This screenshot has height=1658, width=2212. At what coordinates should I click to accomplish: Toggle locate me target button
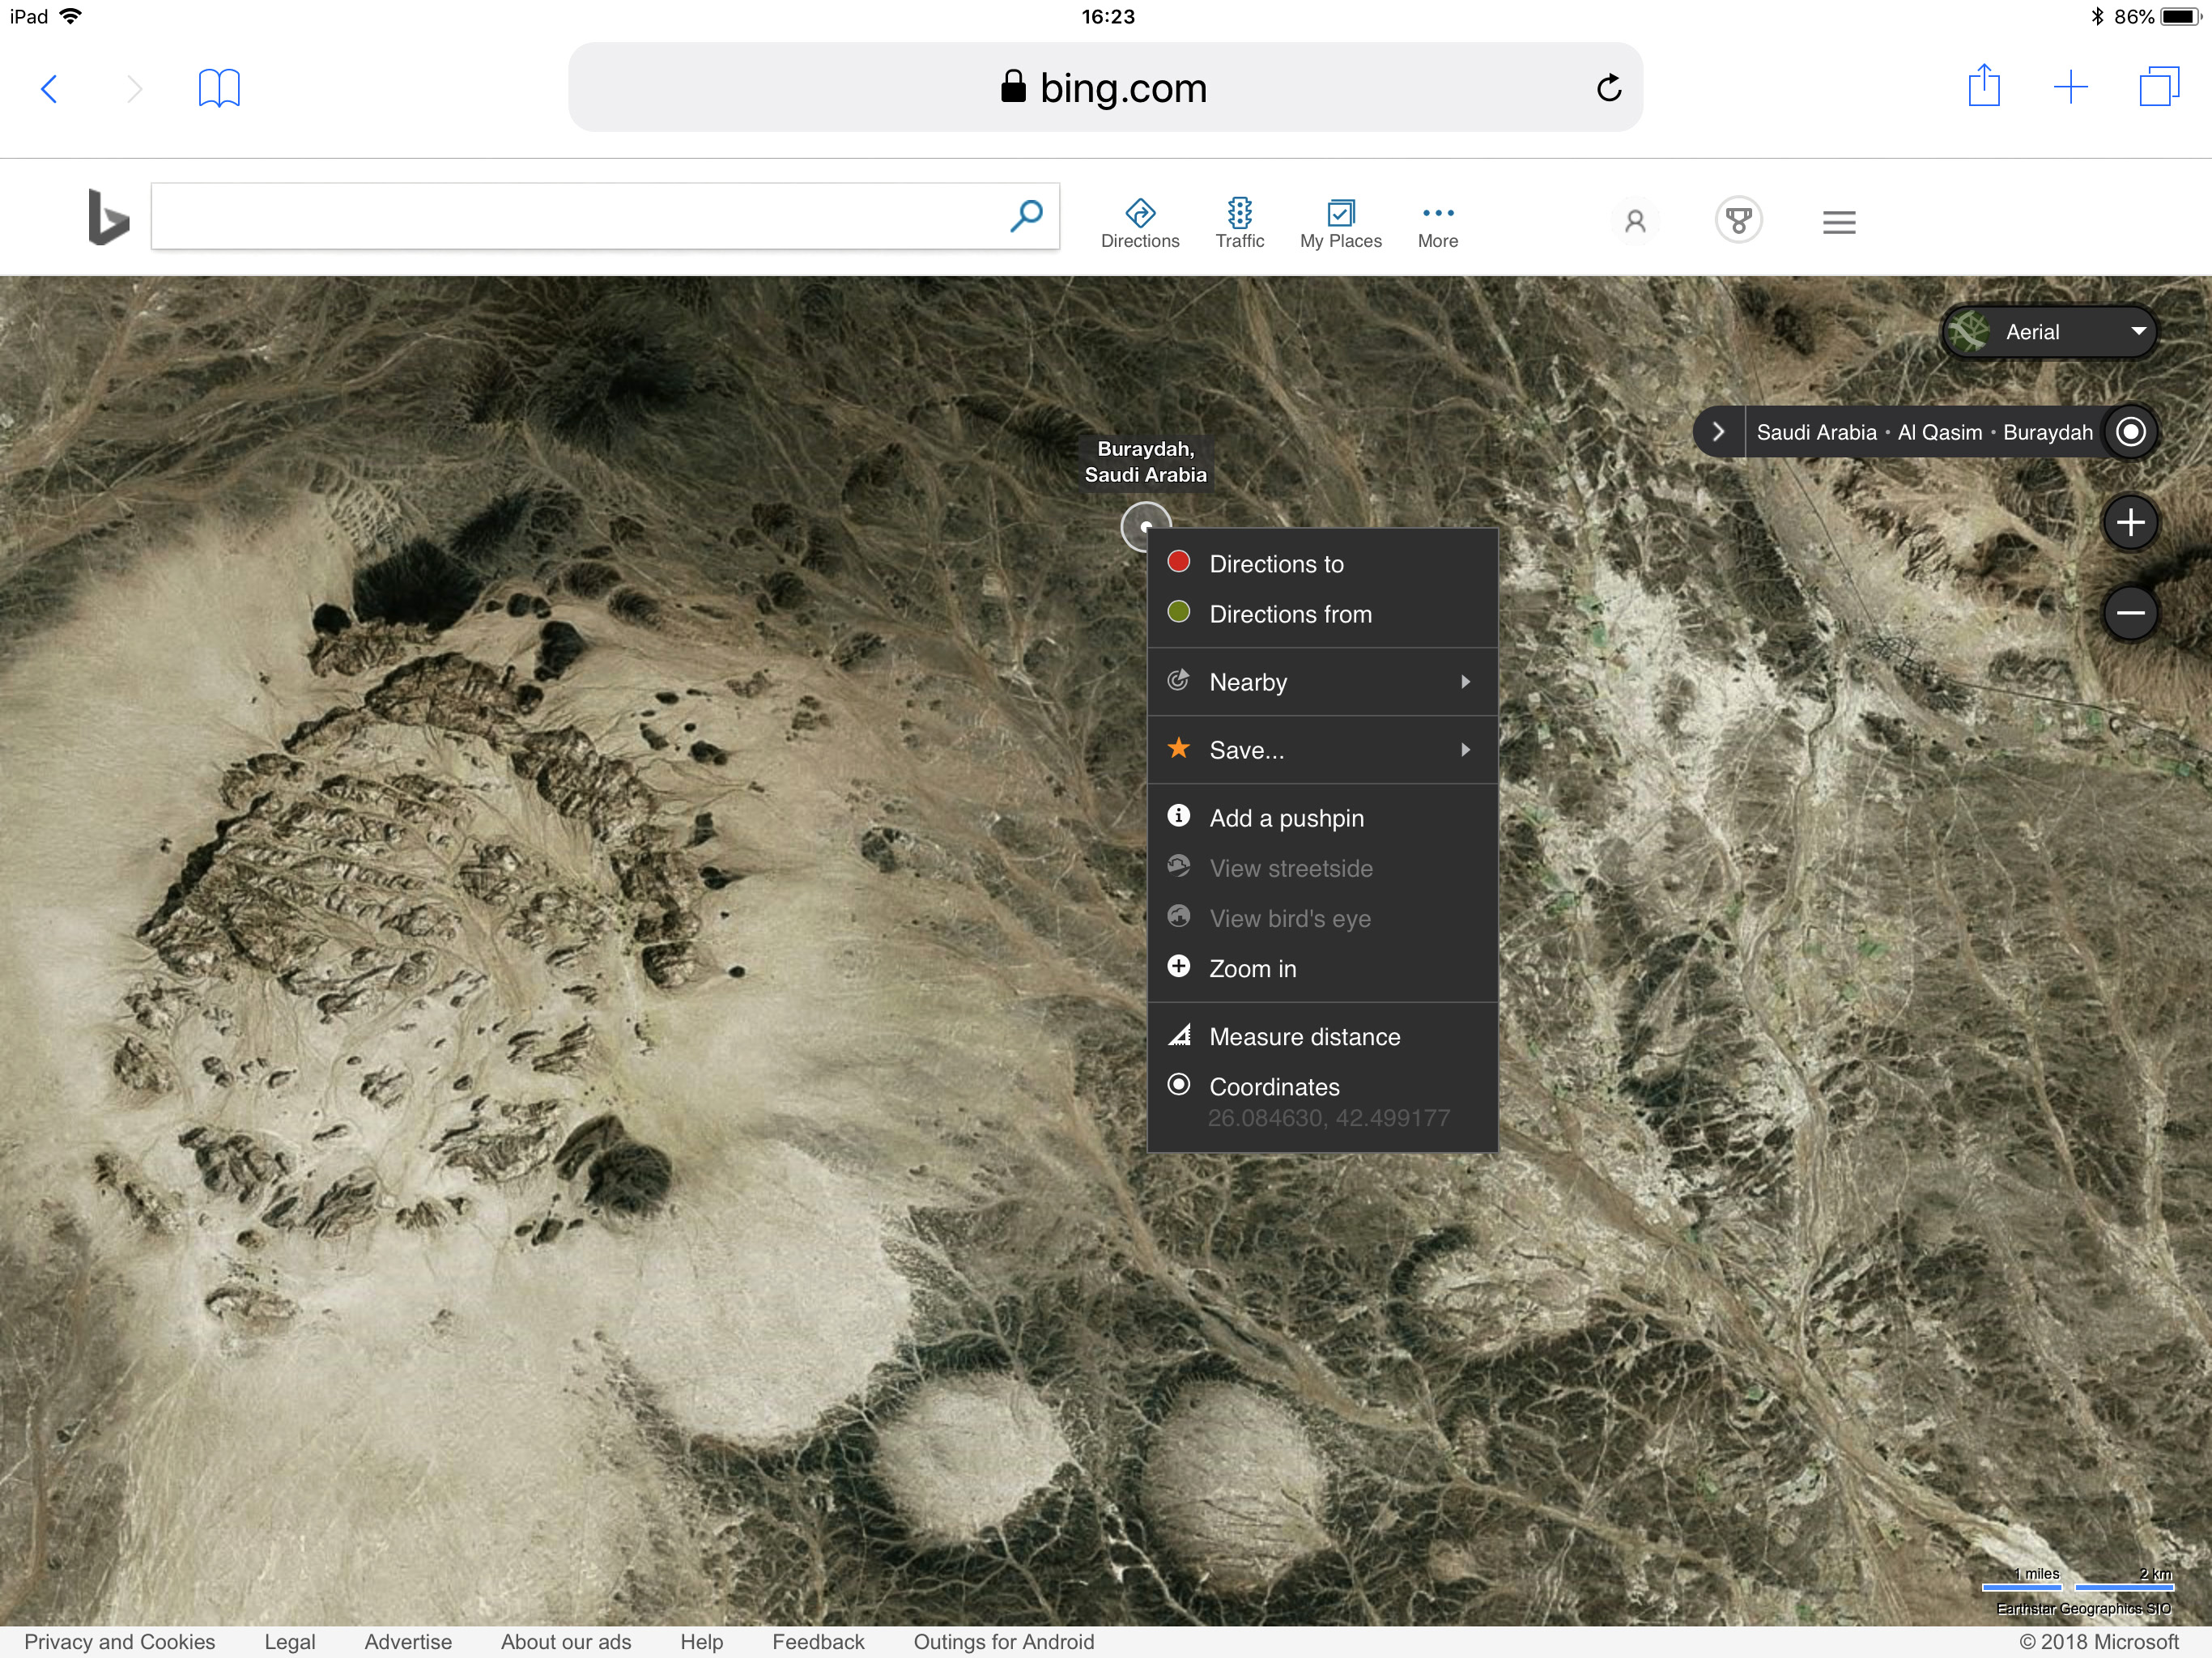click(x=2130, y=432)
